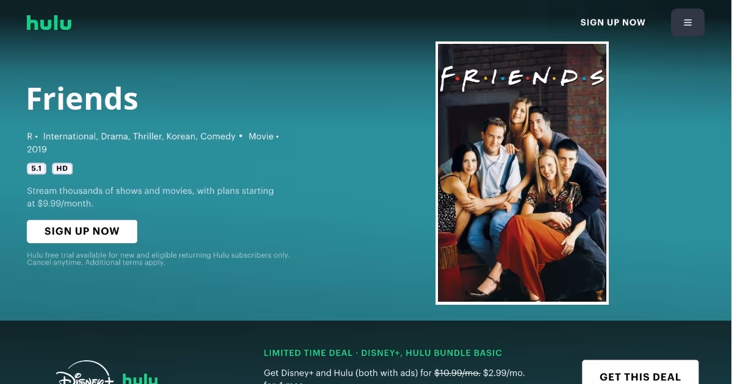The width and height of the screenshot is (732, 384).
Task: Click the genre list starting with International
Action: pos(139,137)
